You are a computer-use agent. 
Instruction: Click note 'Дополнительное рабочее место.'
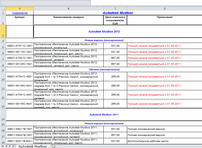click(148, 141)
